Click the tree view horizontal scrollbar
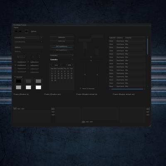The height and width of the screenshot is (166, 166). 127,89
